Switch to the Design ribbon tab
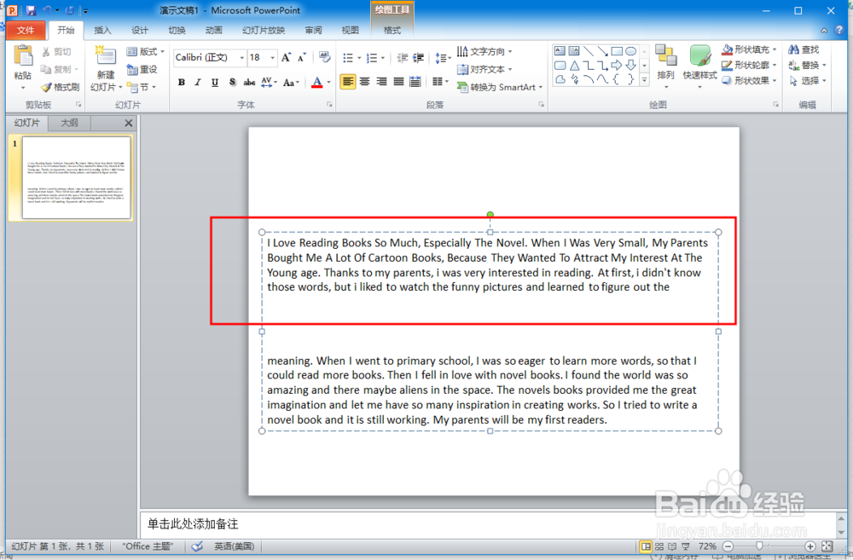 (x=140, y=31)
